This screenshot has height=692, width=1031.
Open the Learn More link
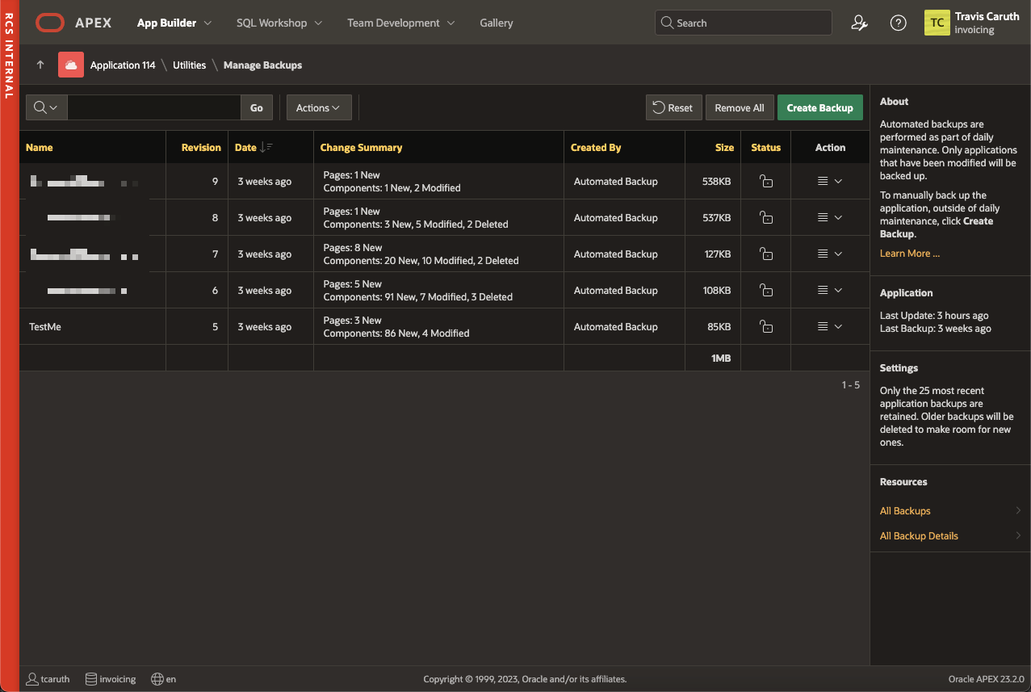tap(910, 254)
